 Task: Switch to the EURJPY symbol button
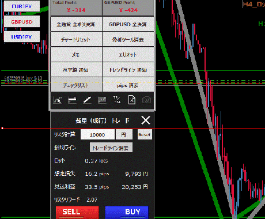click(22, 6)
